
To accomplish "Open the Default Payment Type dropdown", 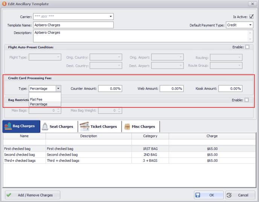I will tap(250, 25).
